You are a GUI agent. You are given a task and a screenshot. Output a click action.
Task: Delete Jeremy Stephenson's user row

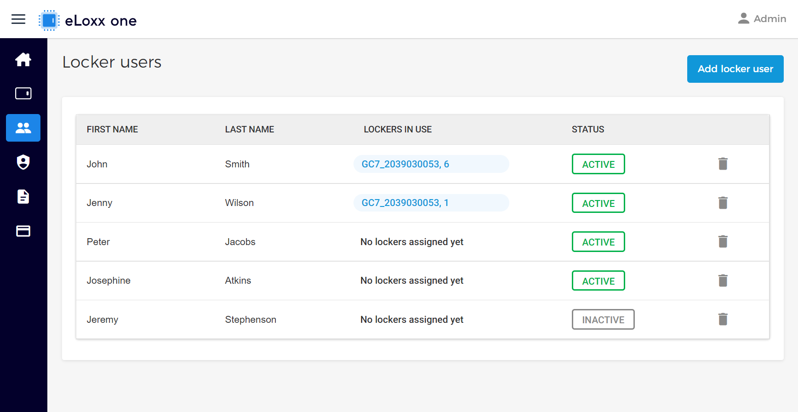(723, 319)
